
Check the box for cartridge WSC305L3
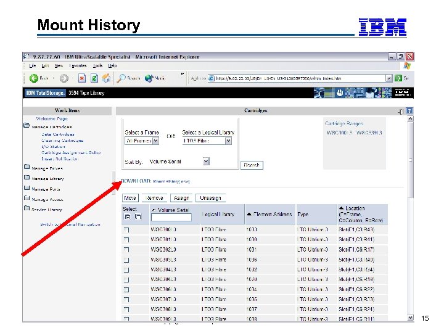click(x=126, y=279)
